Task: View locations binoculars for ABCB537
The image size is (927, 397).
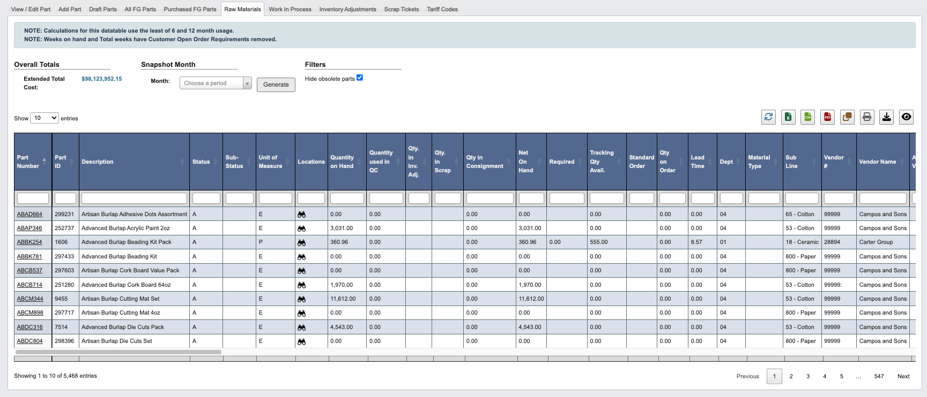Action: 302,271
